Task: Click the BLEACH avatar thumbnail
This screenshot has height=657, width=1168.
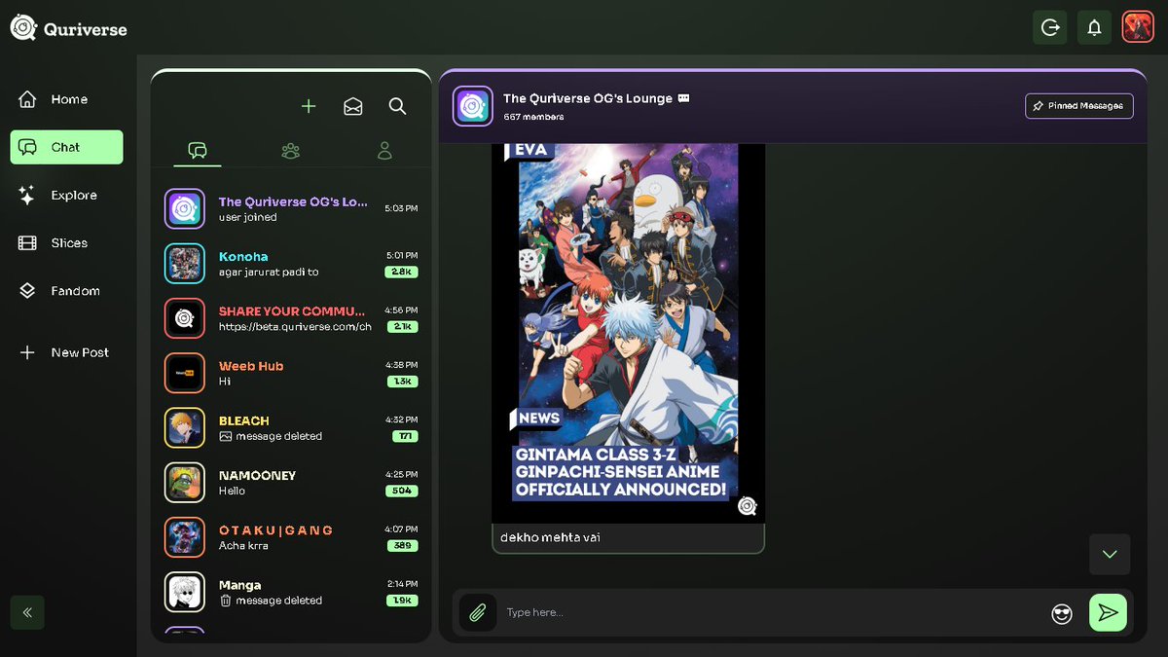Action: pyautogui.click(x=185, y=427)
